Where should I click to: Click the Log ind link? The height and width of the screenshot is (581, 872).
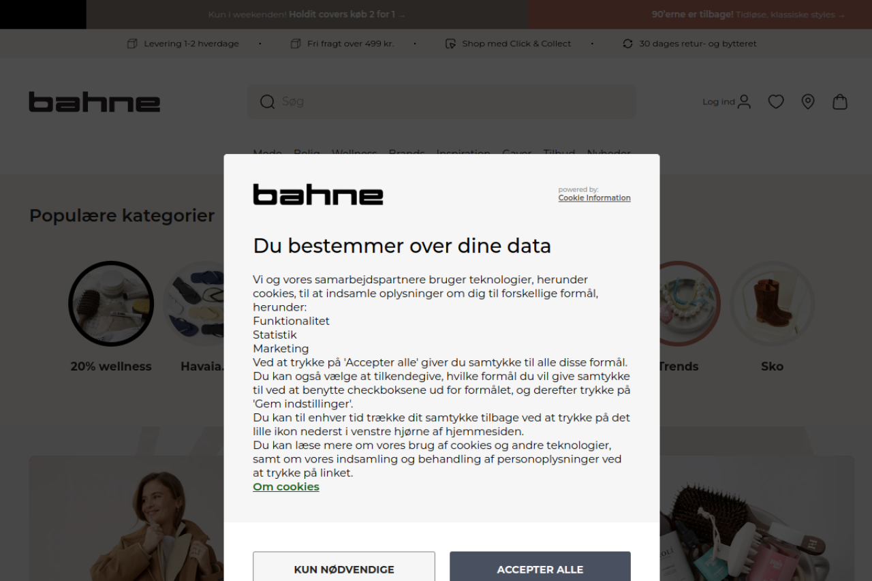pyautogui.click(x=718, y=102)
